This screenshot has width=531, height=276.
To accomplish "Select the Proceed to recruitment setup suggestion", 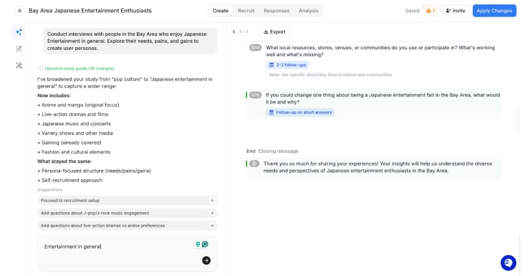I will (127, 201).
